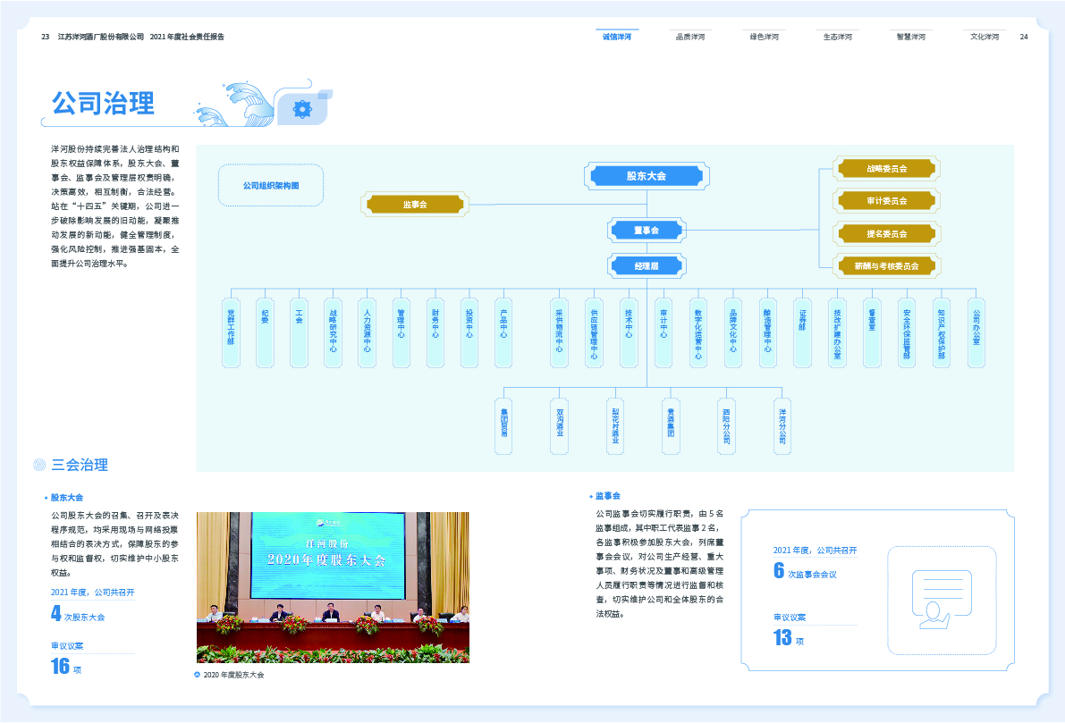Viewport: 1065px width, 723px height.
Task: Select the 经理层 node
Action: pos(646,265)
